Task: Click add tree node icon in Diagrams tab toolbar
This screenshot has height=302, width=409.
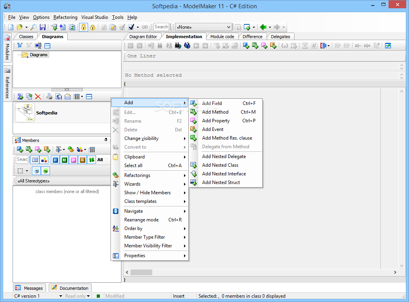Action: pyautogui.click(x=20, y=46)
